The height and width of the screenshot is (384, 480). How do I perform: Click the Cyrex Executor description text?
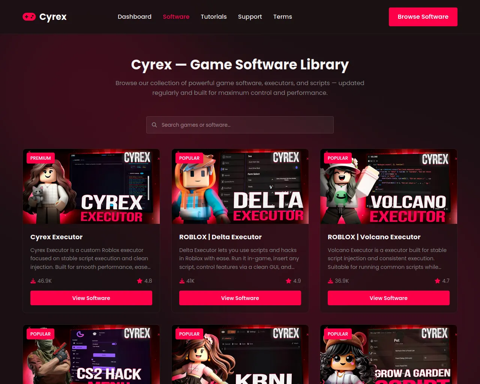tap(90, 258)
